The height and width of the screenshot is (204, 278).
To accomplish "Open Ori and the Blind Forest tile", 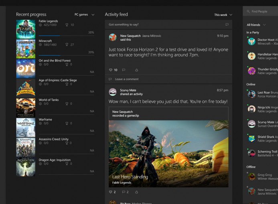I will point(26,68).
